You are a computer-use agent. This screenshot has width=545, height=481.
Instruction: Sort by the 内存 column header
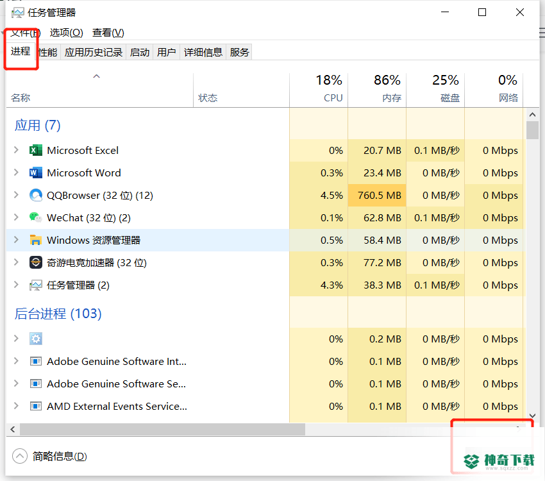point(377,89)
